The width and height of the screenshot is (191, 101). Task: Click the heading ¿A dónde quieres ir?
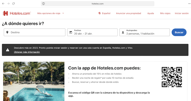[x=23, y=23]
